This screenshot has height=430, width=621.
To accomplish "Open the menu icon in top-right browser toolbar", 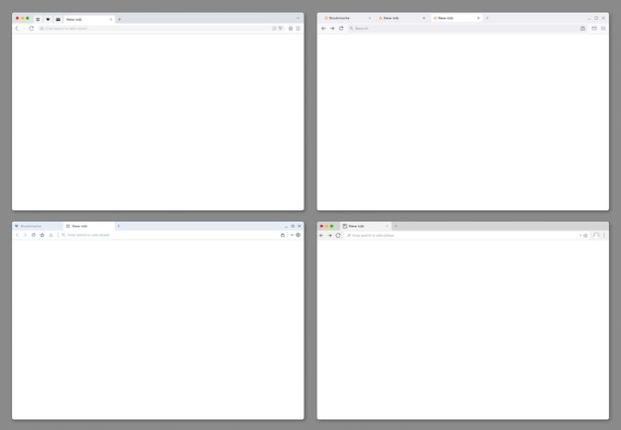I will pos(603,29).
